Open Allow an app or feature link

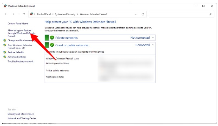click(x=21, y=33)
